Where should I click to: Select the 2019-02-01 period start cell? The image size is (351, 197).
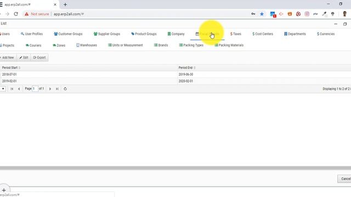89,81
